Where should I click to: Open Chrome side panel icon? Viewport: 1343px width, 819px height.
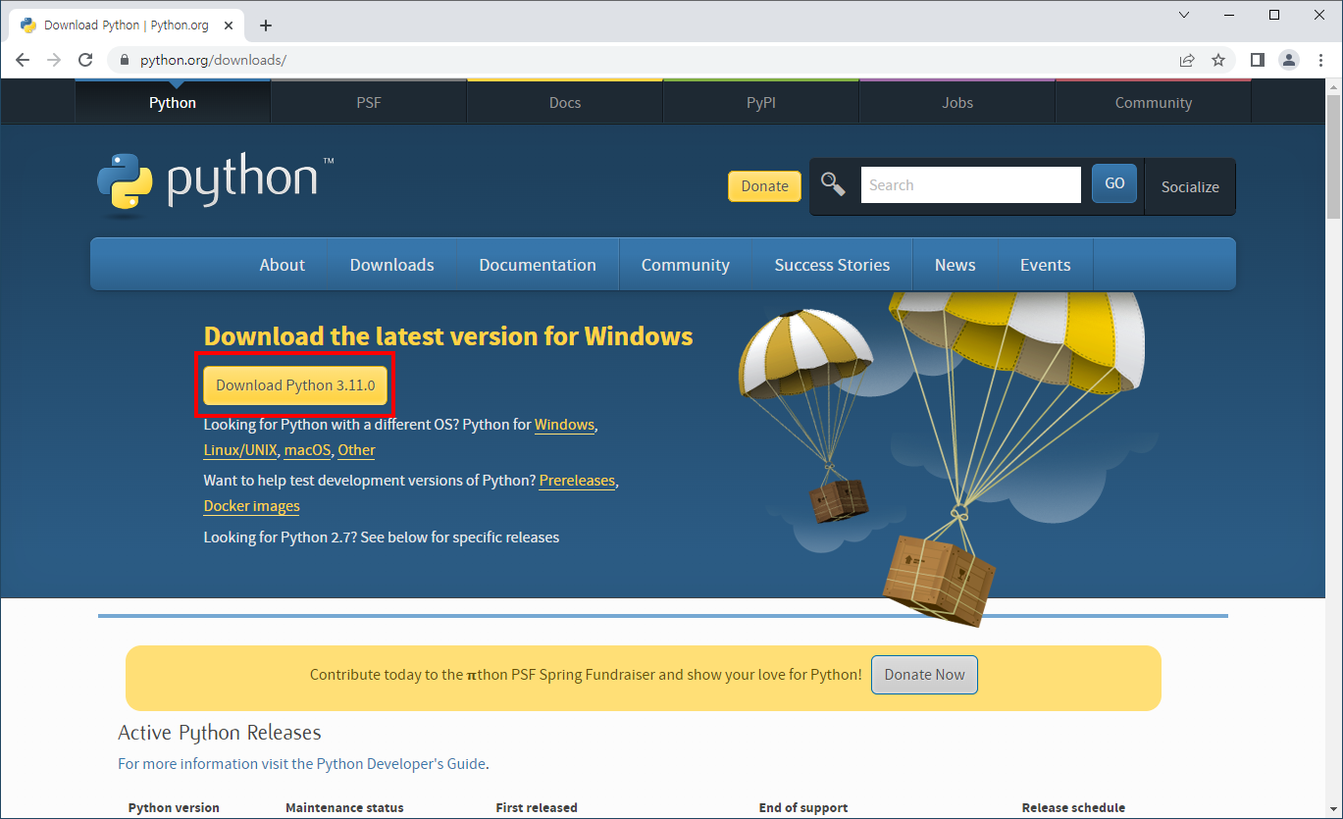pyautogui.click(x=1258, y=60)
